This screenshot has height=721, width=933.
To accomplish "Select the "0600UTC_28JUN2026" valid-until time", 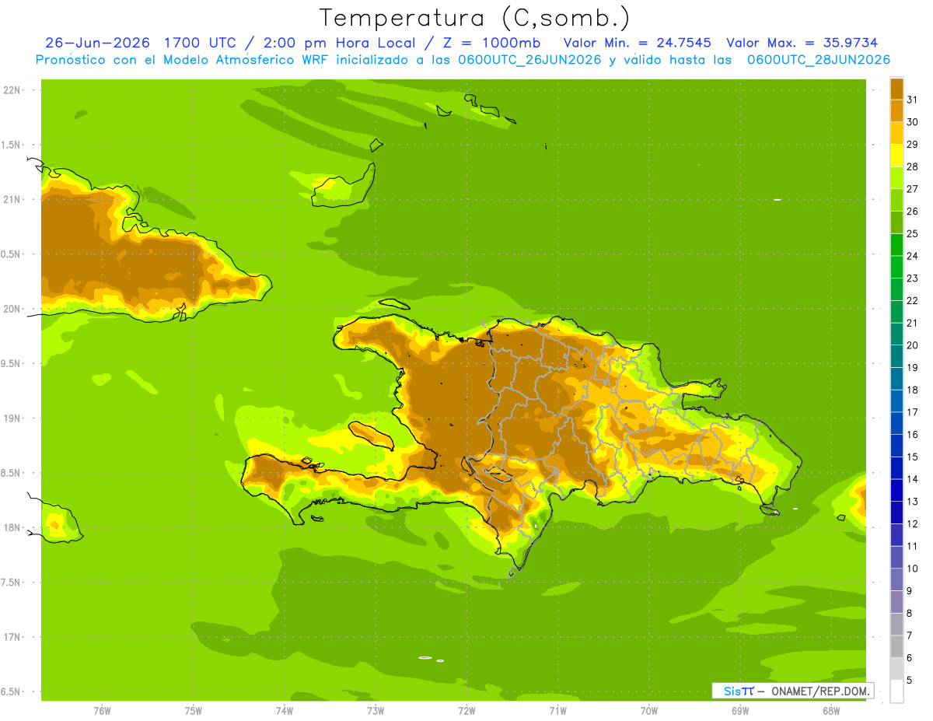I will coord(818,60).
